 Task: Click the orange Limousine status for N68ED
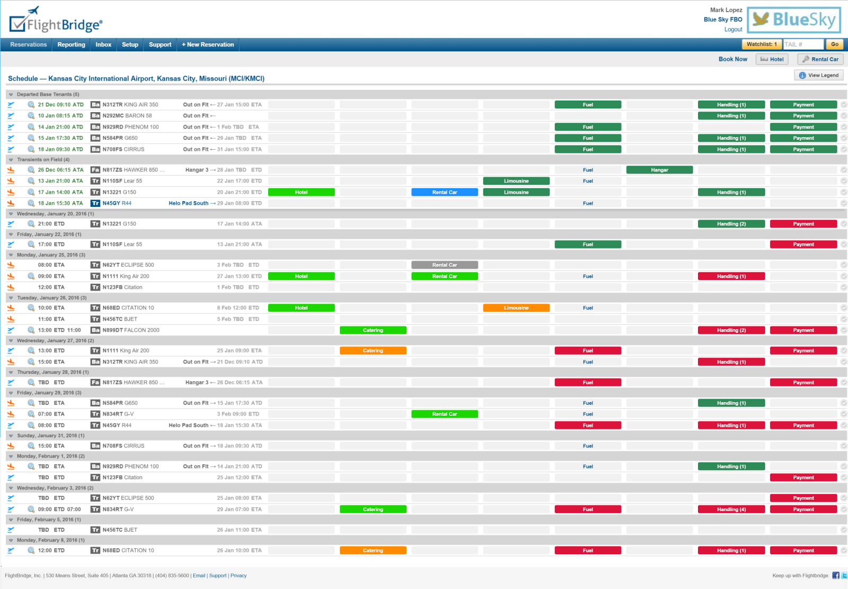[516, 308]
